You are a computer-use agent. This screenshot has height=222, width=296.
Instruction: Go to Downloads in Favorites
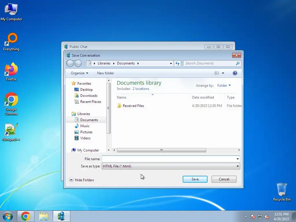click(89, 95)
